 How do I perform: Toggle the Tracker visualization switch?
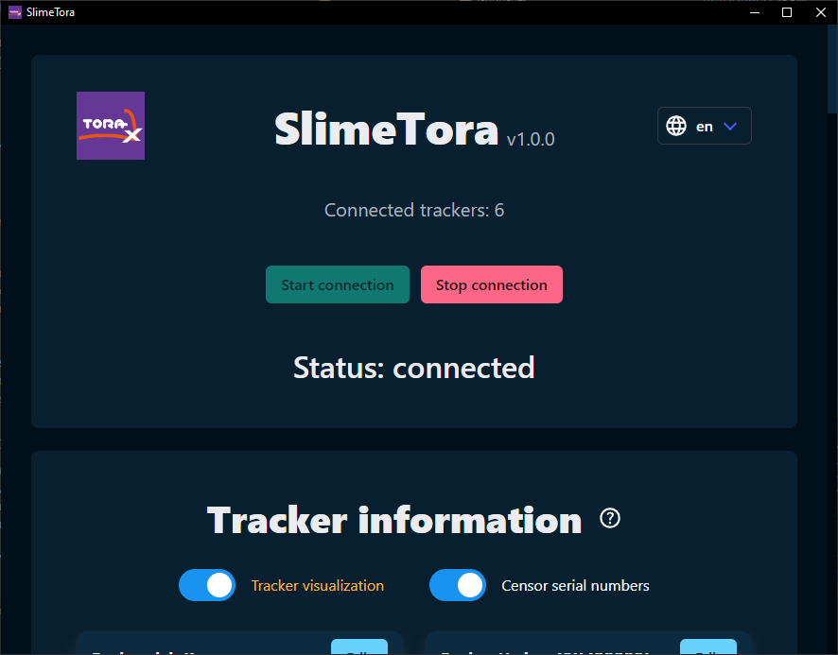pyautogui.click(x=207, y=585)
